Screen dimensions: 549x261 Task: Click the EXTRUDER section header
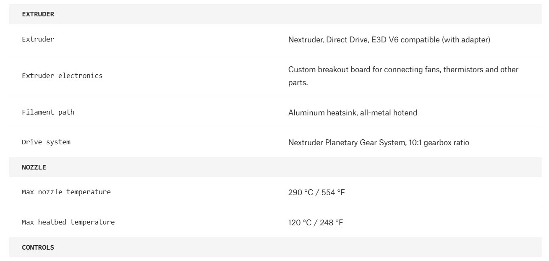38,14
